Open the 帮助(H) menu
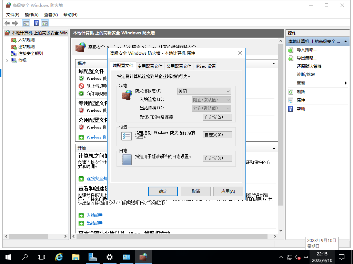The height and width of the screenshot is (264, 353). [x=70, y=14]
